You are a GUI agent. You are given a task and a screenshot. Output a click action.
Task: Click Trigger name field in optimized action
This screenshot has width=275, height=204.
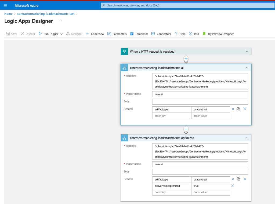point(200,164)
